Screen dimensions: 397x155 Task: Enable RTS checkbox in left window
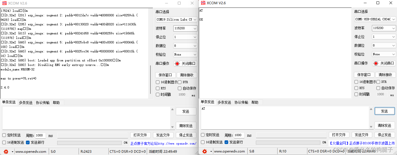[158, 88]
